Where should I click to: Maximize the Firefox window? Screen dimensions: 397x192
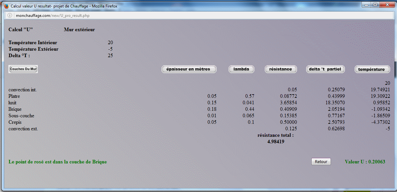pos(375,5)
